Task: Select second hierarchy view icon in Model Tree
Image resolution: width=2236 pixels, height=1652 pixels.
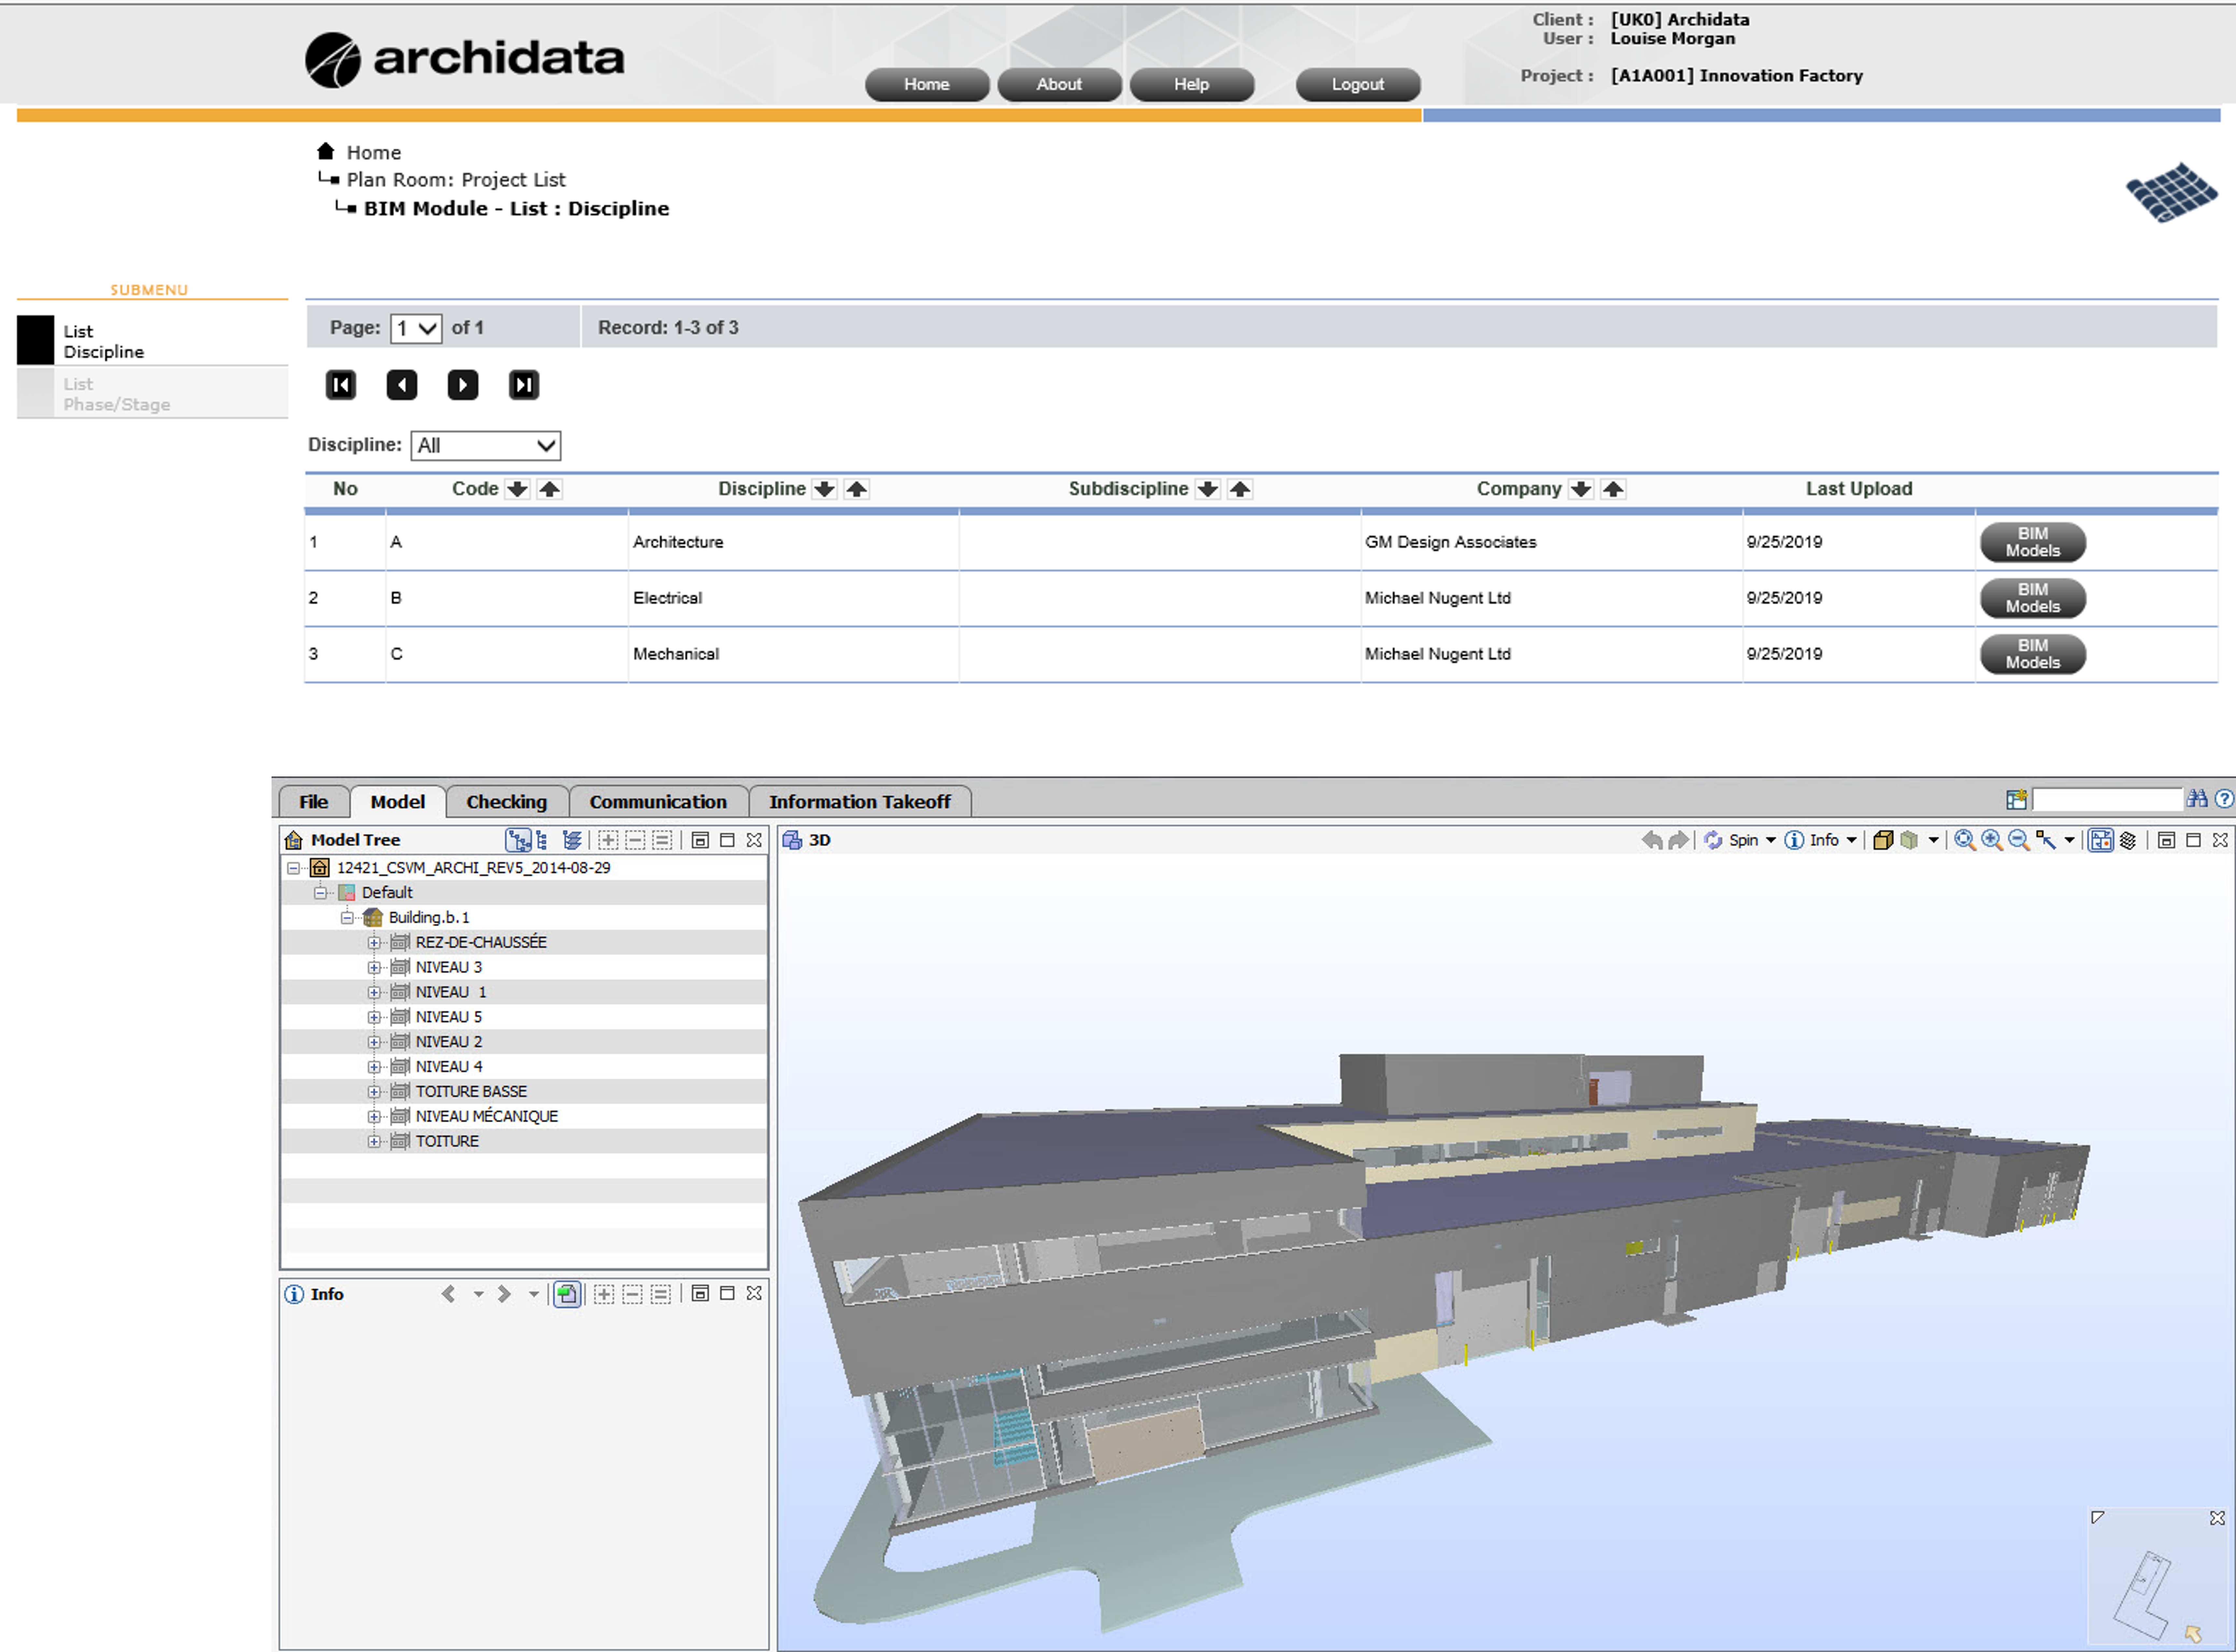Action: pyautogui.click(x=542, y=840)
